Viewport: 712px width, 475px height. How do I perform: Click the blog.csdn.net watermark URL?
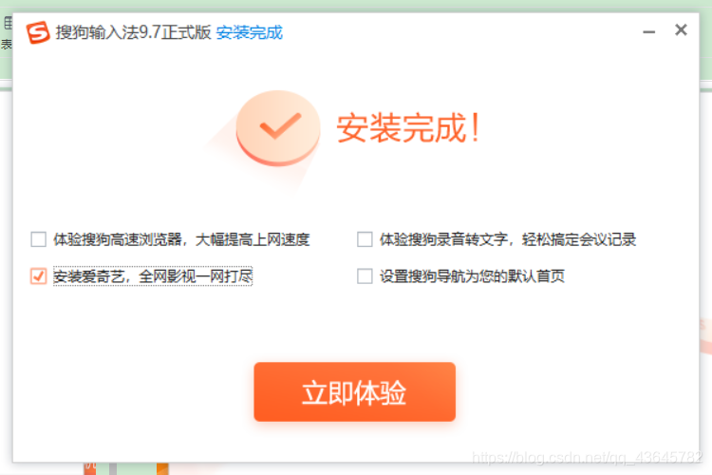[587, 457]
